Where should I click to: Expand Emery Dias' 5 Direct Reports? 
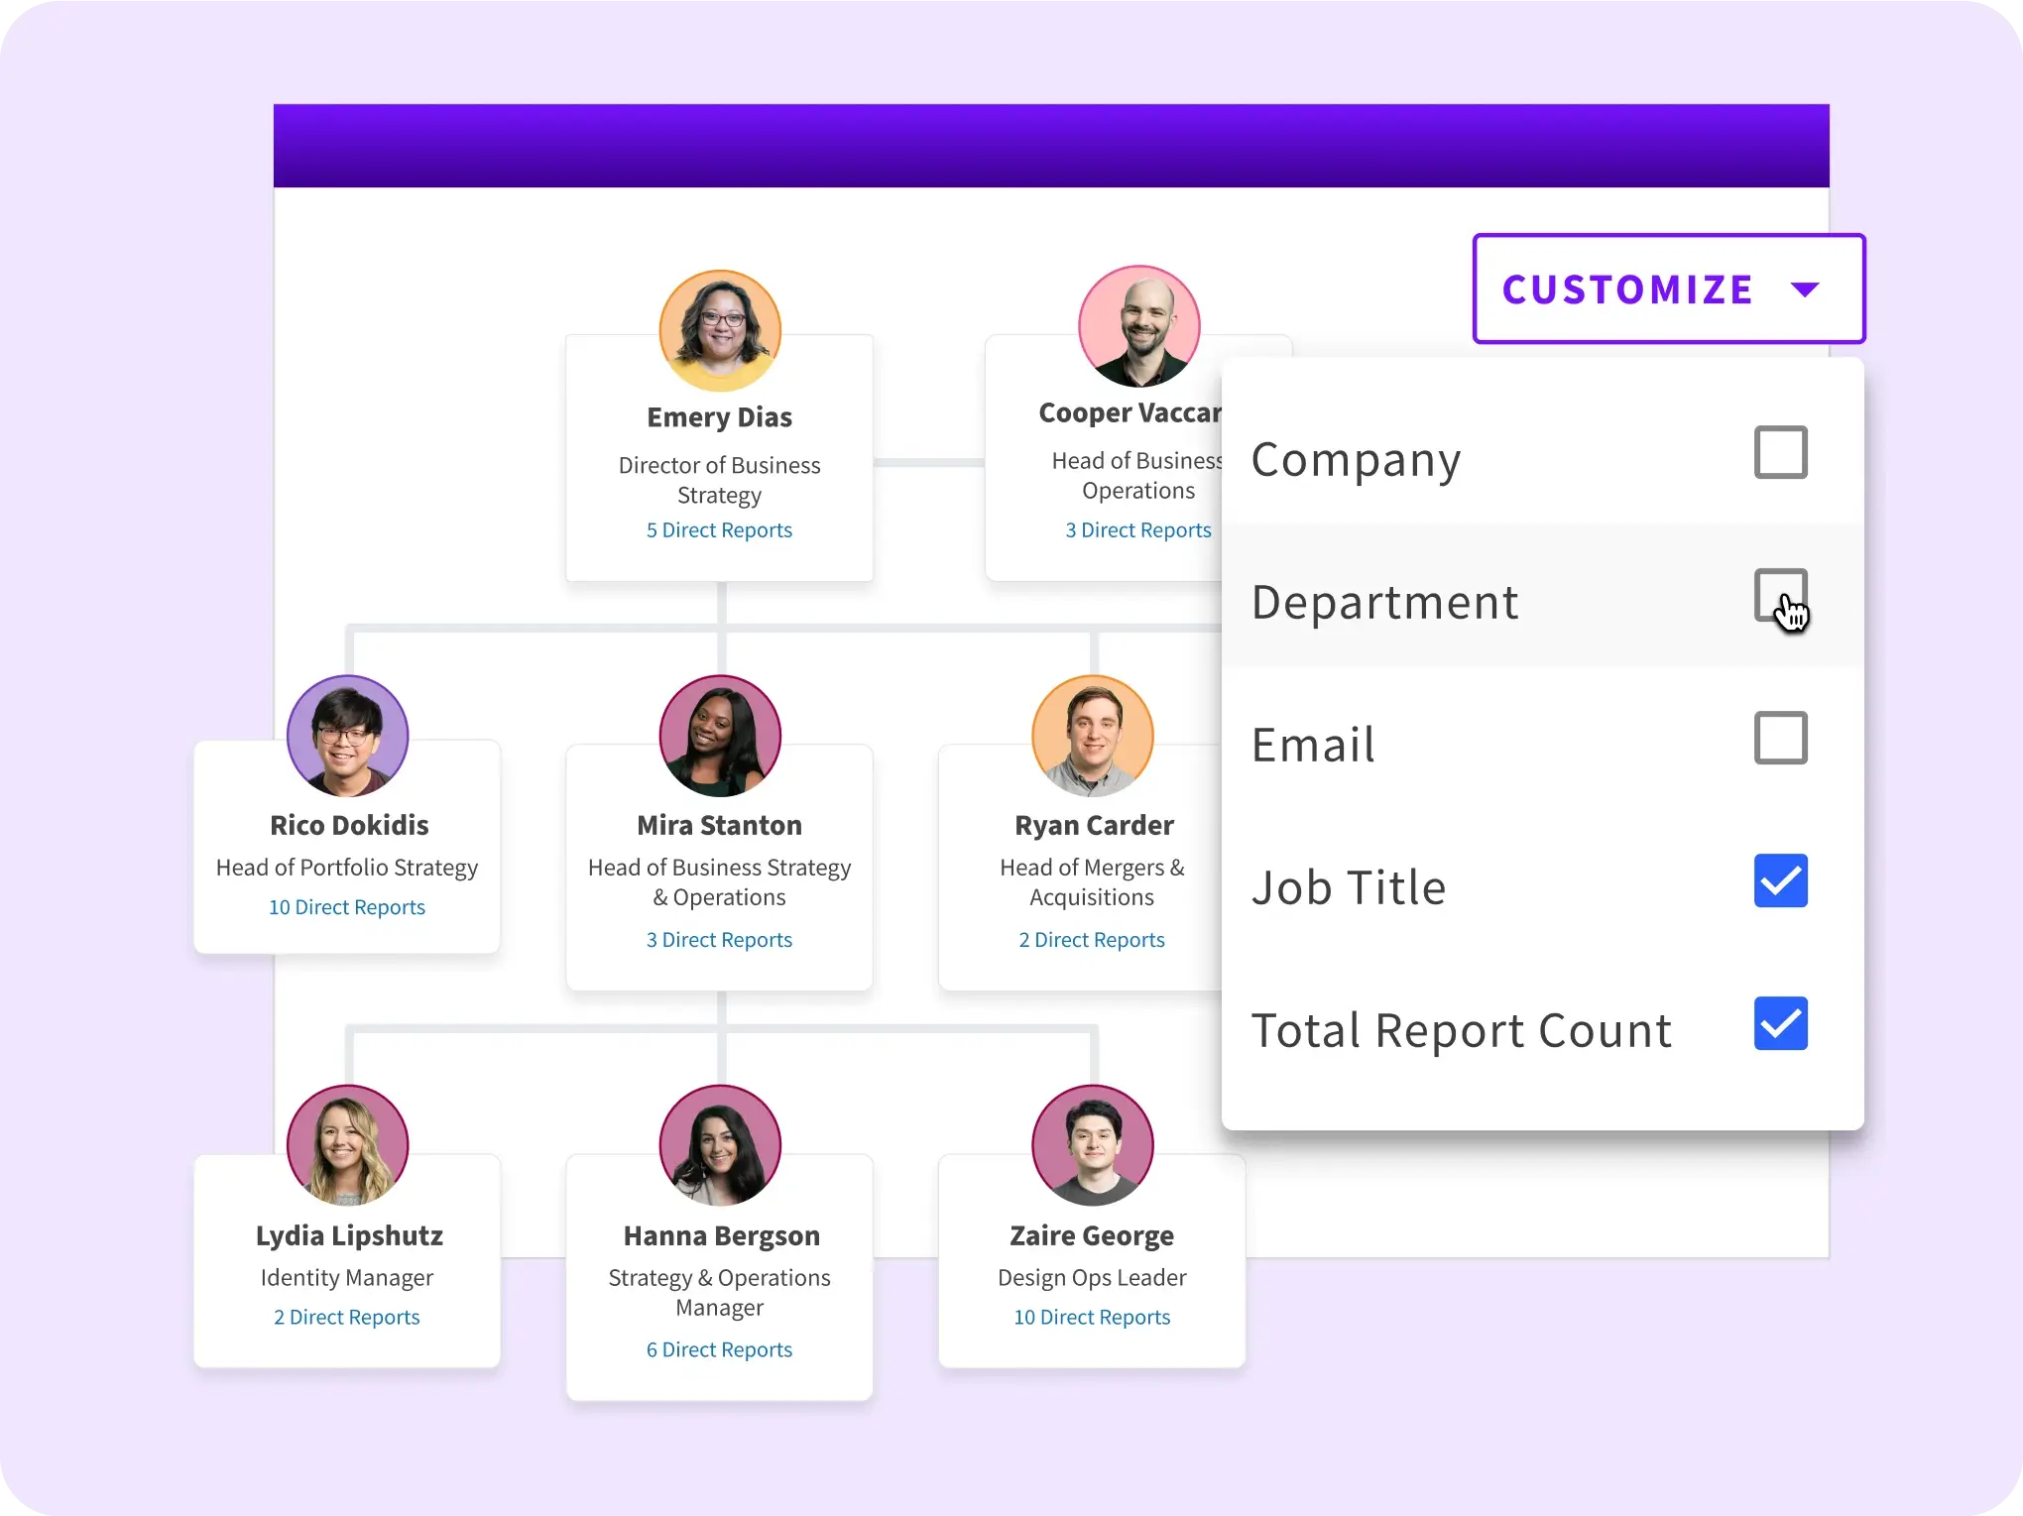point(719,530)
